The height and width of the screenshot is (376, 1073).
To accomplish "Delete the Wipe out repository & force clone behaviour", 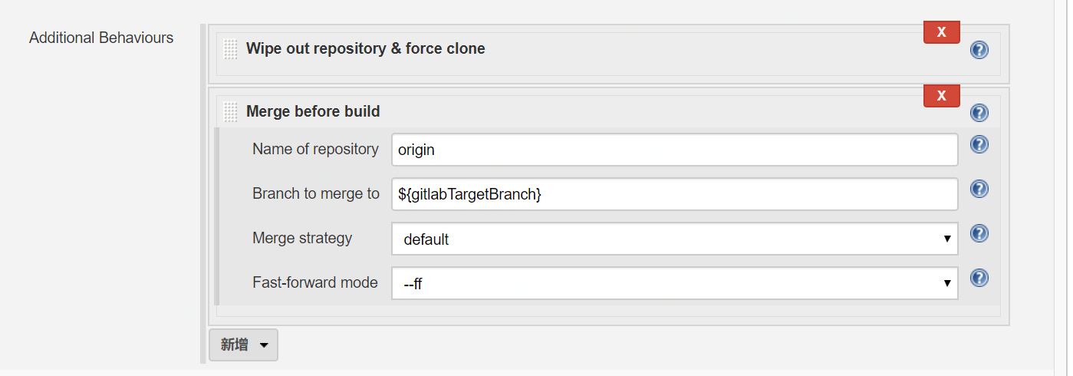I will pos(941,32).
